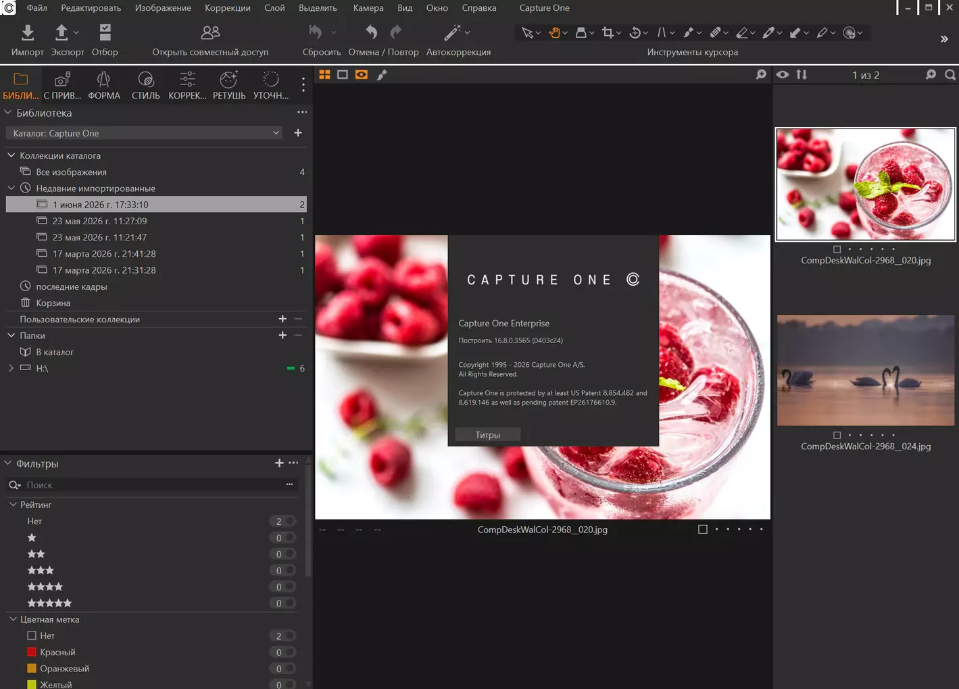Switch to single image view icon
The image size is (959, 689).
tap(343, 74)
